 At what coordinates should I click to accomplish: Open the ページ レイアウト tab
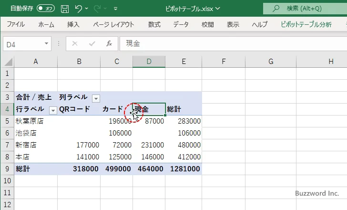[113, 24]
